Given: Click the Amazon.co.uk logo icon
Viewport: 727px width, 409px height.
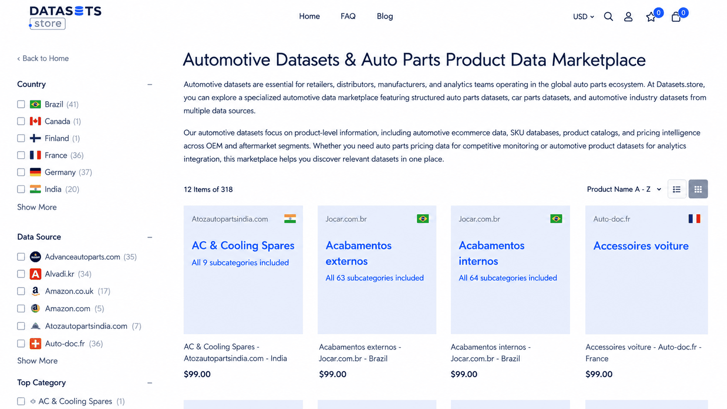Looking at the screenshot, I should pos(35,291).
